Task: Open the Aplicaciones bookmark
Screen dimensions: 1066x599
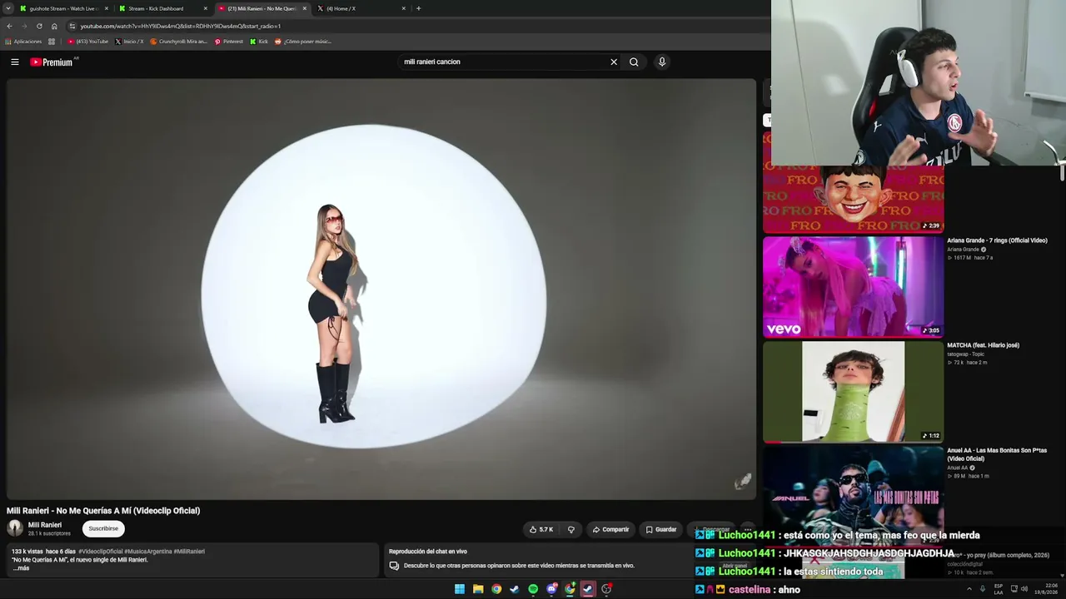Action: pyautogui.click(x=23, y=42)
